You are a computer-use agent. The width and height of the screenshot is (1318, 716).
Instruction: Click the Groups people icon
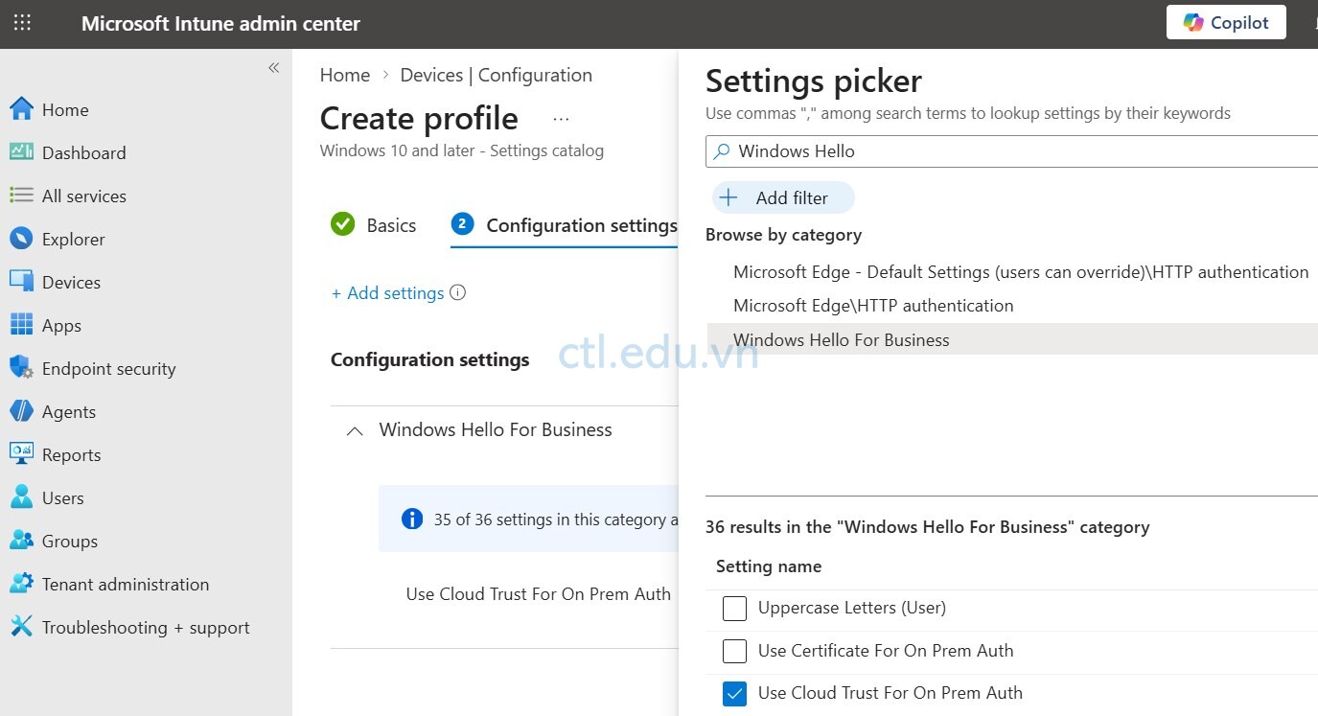point(21,541)
